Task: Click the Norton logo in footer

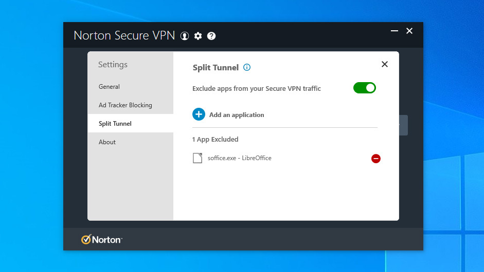Action: click(x=101, y=239)
